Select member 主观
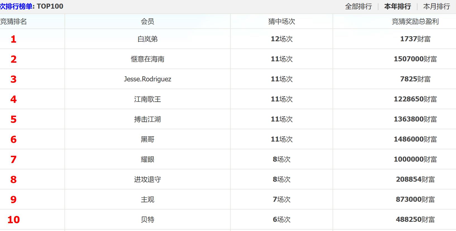The width and height of the screenshot is (456, 231). tap(147, 200)
